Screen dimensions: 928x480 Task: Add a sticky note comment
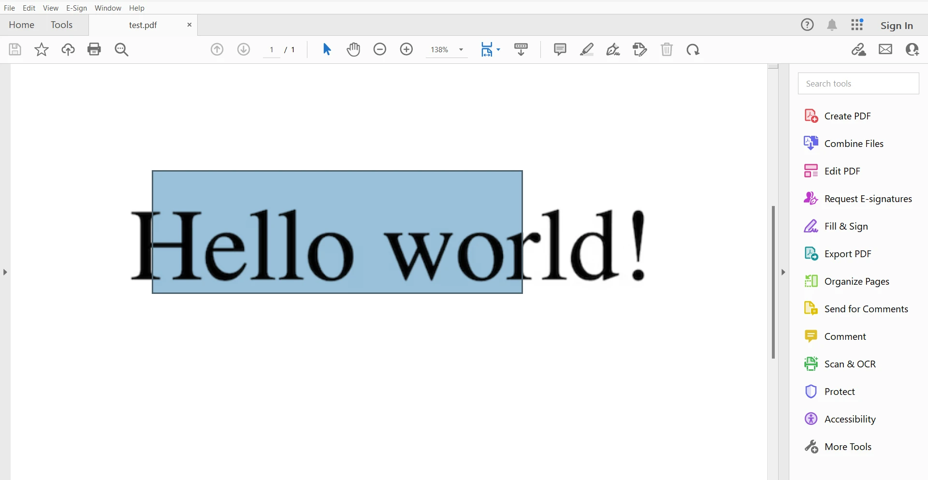(560, 49)
